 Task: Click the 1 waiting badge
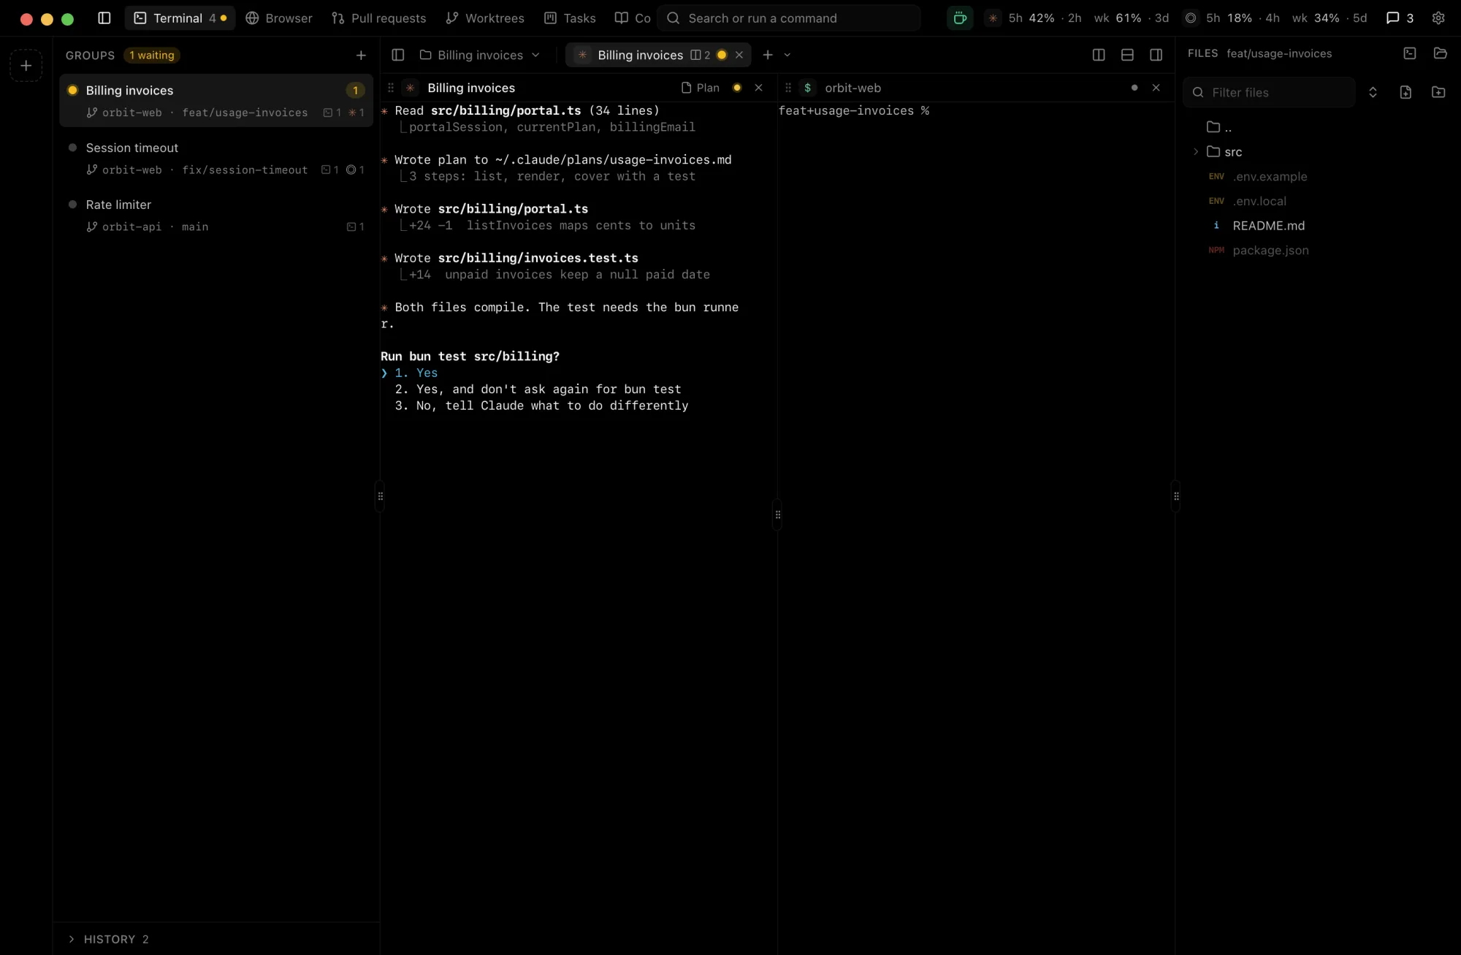(152, 56)
